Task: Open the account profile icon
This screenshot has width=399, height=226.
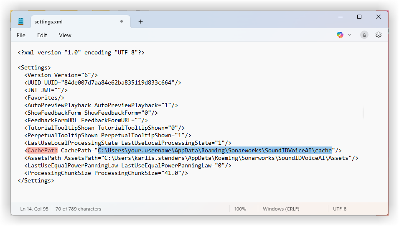Action: tap(364, 35)
